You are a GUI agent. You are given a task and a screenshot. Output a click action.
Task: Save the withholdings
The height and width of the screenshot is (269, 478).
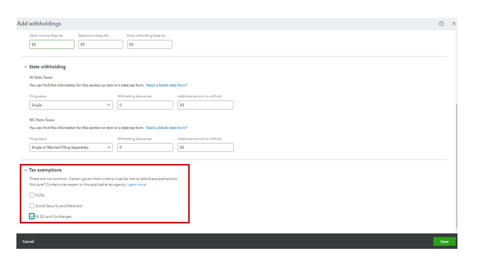click(x=445, y=242)
